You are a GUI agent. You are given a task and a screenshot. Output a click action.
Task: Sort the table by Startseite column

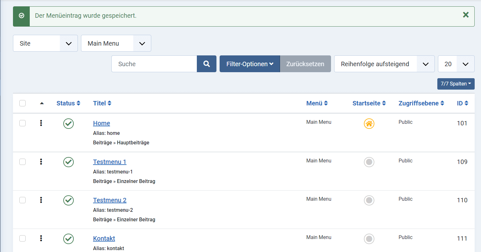[369, 103]
